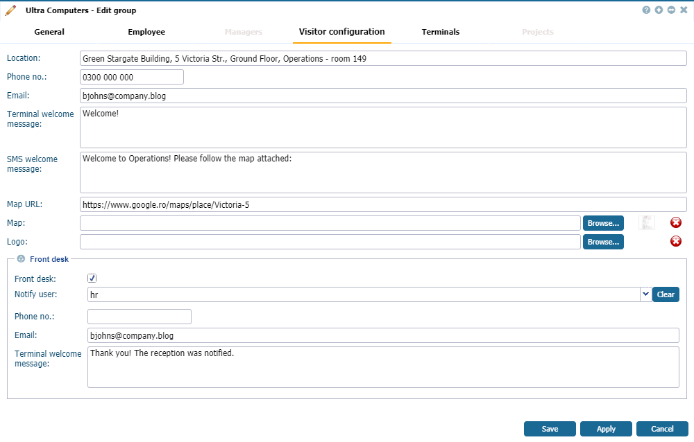Switch to the General tab
This screenshot has height=442, width=694.
[49, 32]
